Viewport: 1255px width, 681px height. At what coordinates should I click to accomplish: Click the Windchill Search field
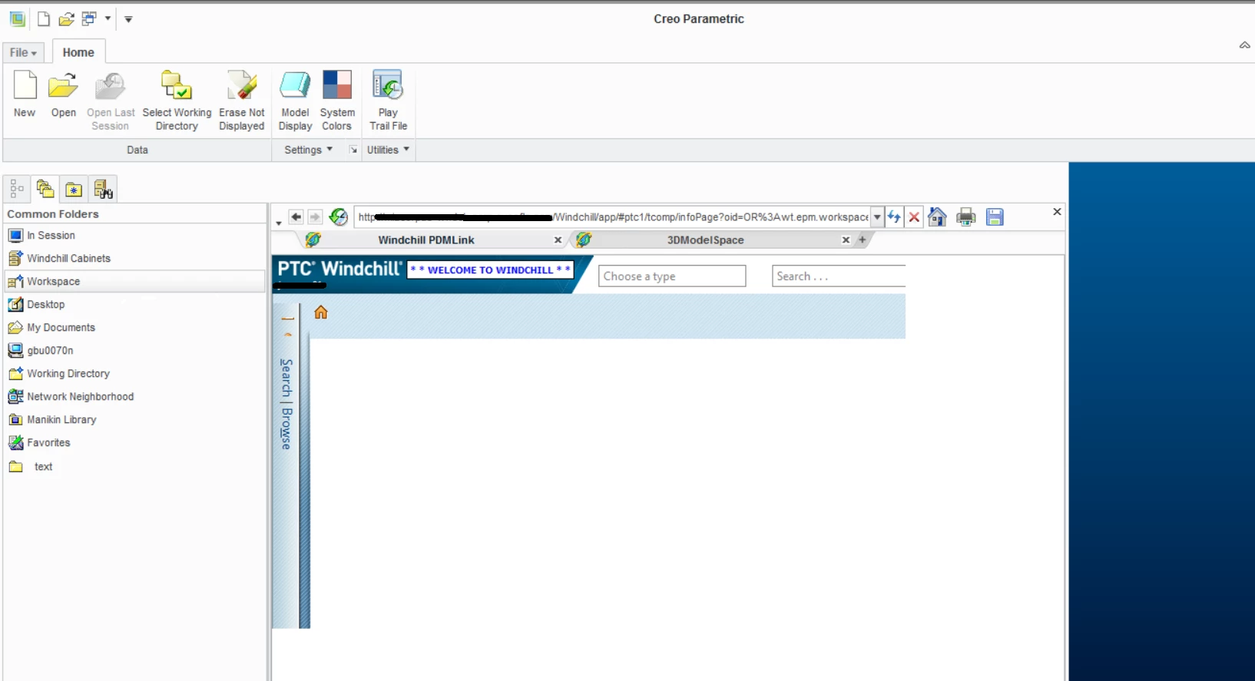click(x=839, y=276)
